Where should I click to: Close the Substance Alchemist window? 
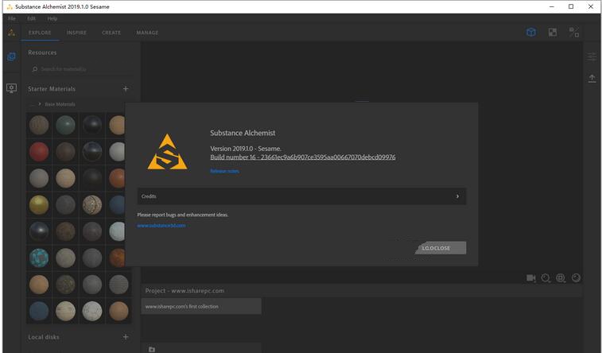tap(591, 6)
